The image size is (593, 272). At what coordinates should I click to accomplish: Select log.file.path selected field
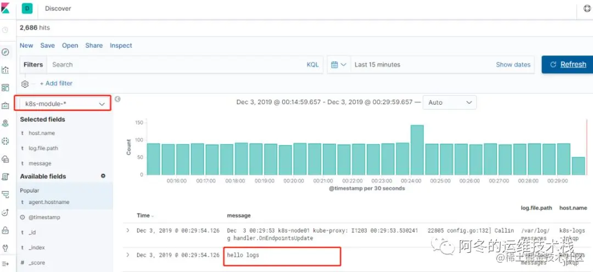[x=43, y=148]
